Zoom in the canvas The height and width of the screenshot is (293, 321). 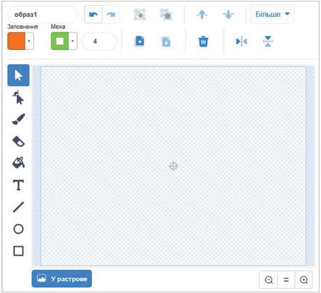coord(304,280)
